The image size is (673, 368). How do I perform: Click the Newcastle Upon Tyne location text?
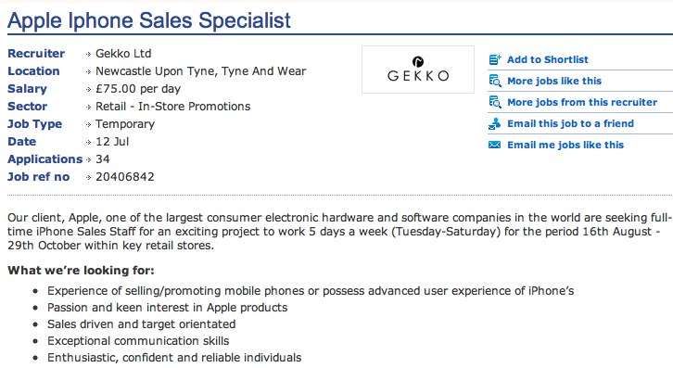201,70
